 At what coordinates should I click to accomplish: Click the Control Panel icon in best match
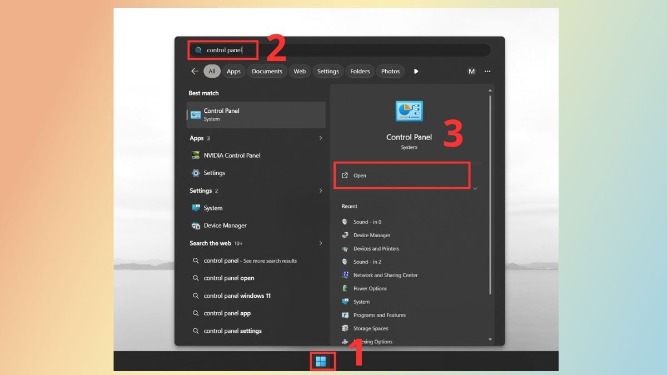pyautogui.click(x=196, y=115)
